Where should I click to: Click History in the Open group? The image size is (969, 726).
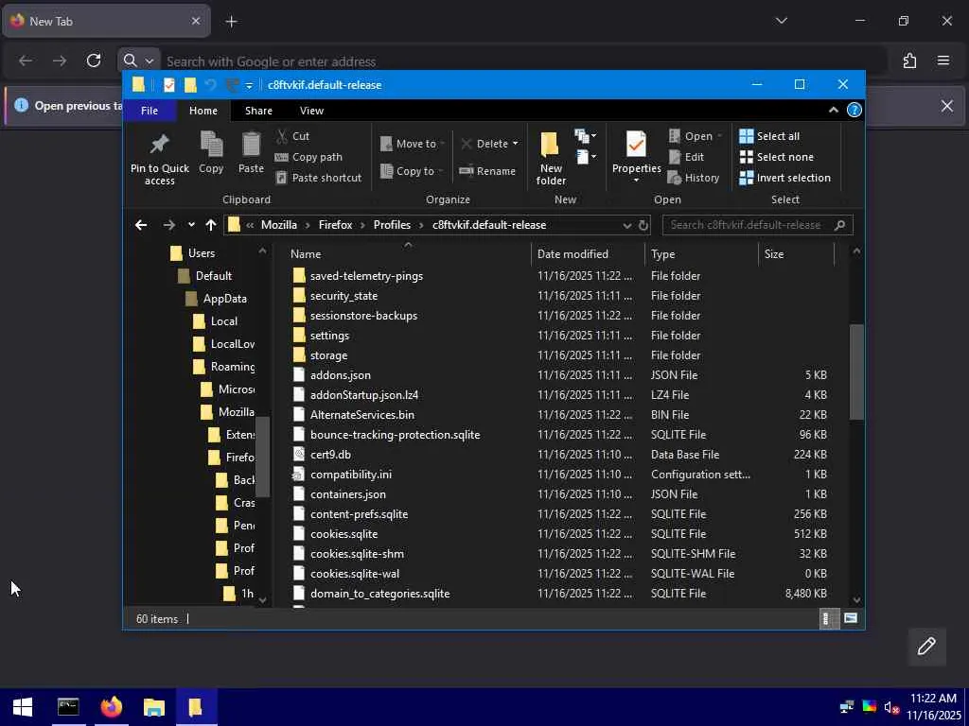click(x=694, y=178)
